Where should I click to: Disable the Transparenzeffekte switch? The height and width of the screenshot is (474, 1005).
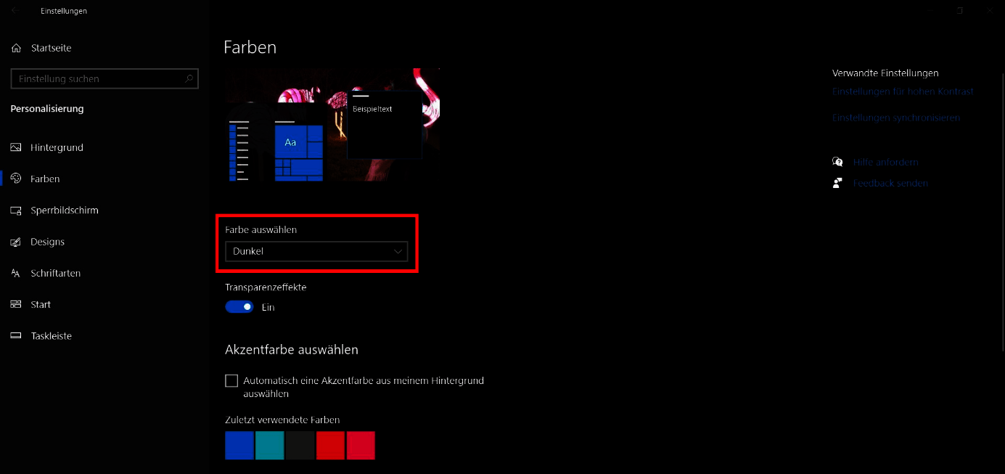(239, 306)
